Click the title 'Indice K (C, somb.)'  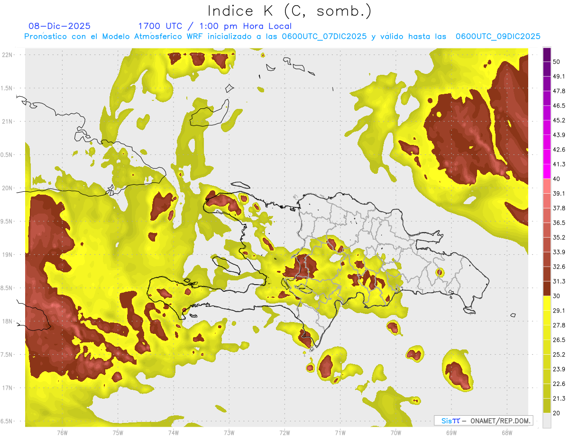click(x=289, y=11)
